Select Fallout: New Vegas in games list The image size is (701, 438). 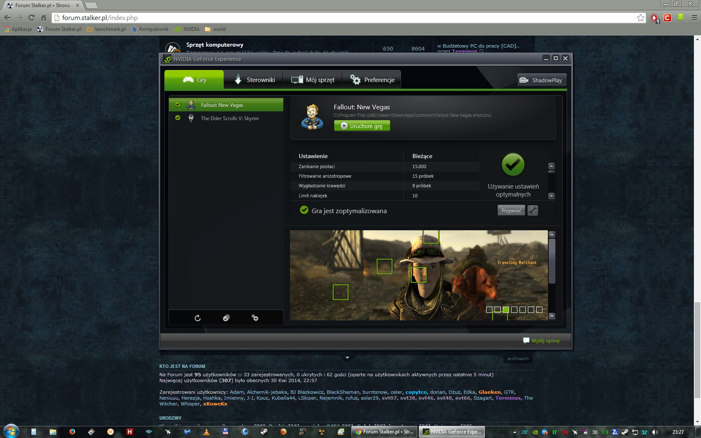(226, 105)
